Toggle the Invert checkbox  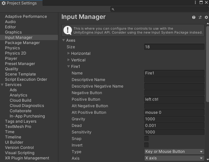pos(146,145)
